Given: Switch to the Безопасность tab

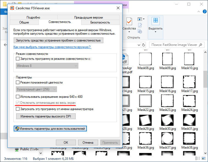Looking at the screenshot, I should 100,22.
